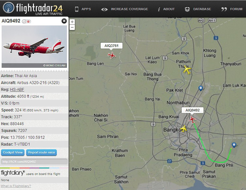This screenshot has height=190, width=246.
Task: Select the red AIQ3761 aircraft on map
Action: tap(112, 55)
